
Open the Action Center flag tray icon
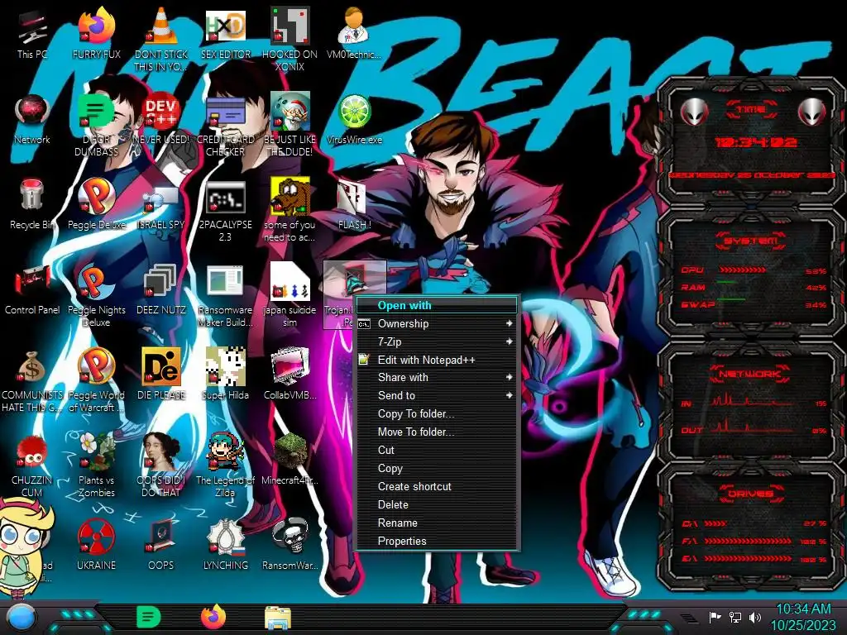[715, 617]
